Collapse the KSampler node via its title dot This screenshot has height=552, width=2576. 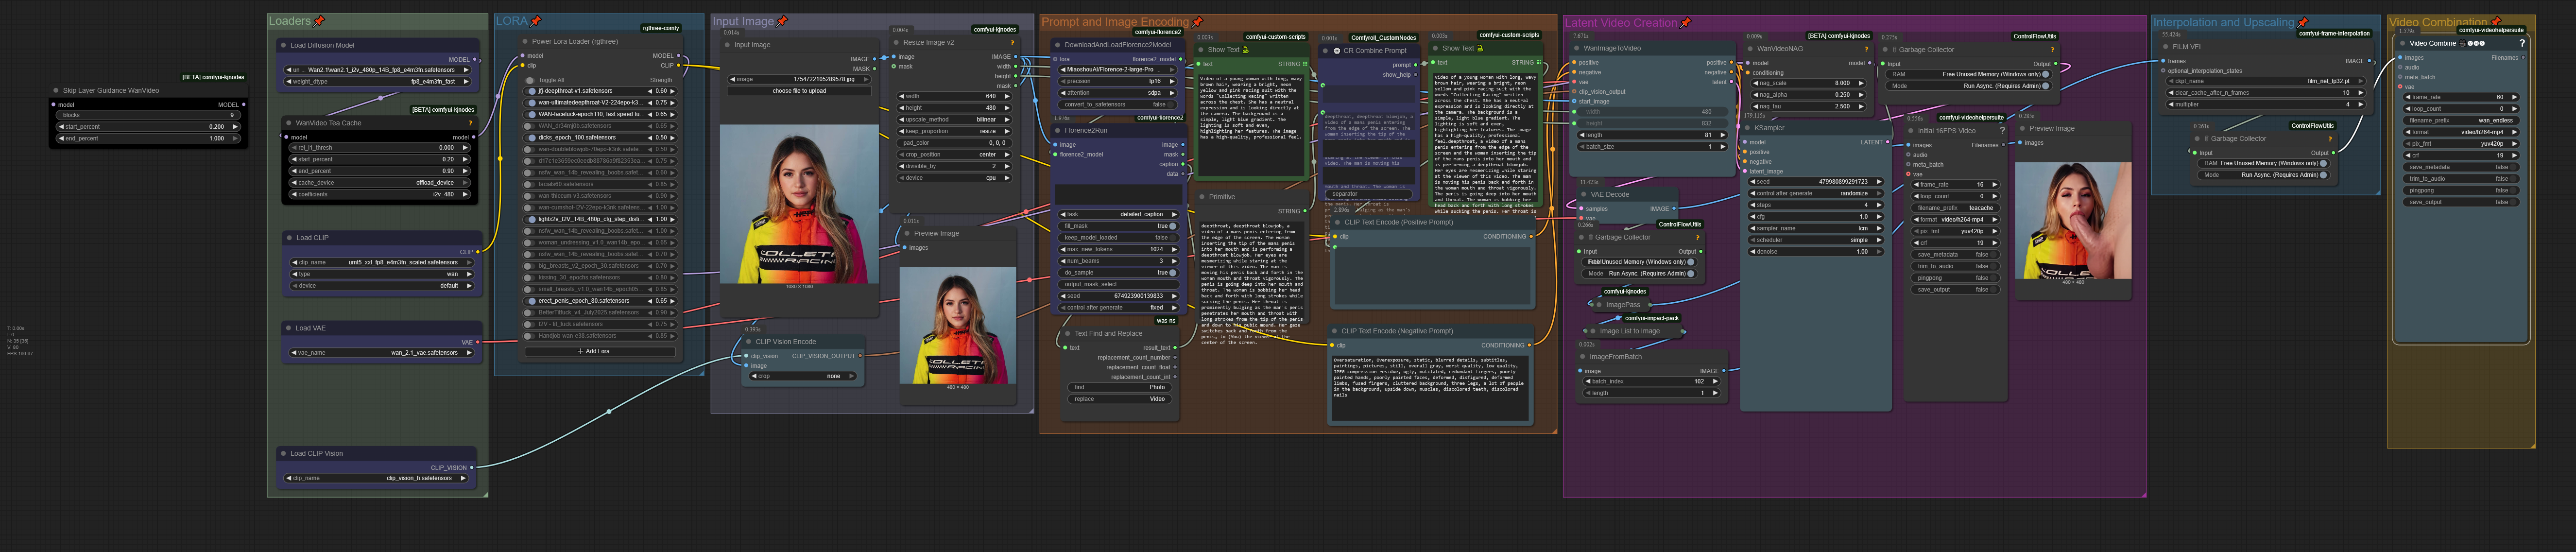[1749, 128]
